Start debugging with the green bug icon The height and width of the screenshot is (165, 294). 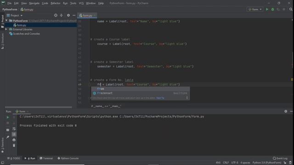pyautogui.click(x=272, y=9)
